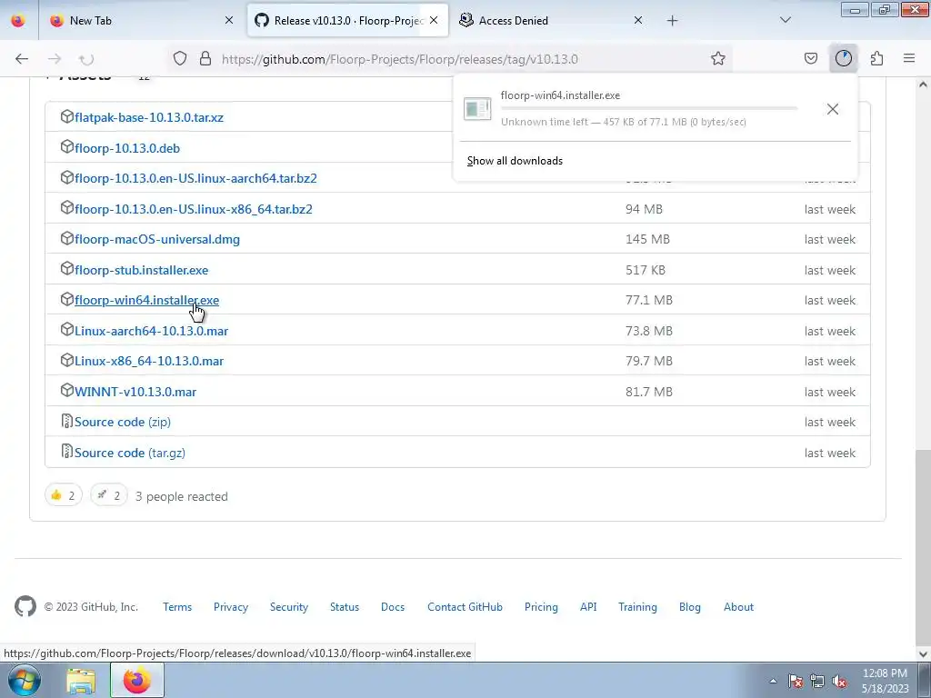
Task: Show hidden system tray icons
Action: (x=773, y=681)
